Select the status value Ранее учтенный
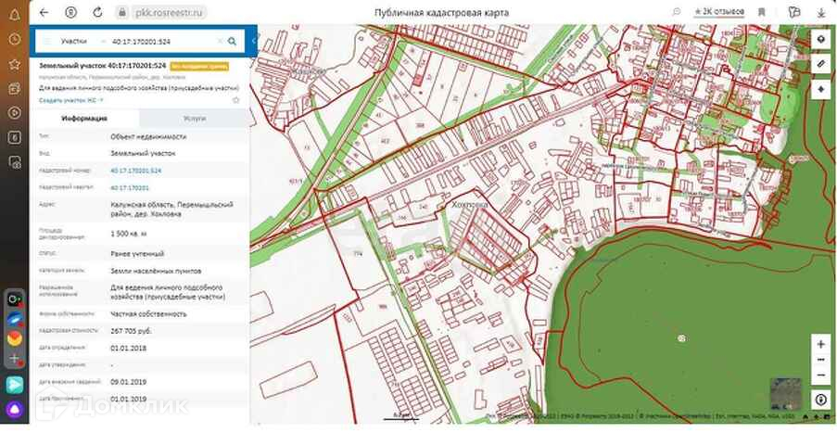 137,254
